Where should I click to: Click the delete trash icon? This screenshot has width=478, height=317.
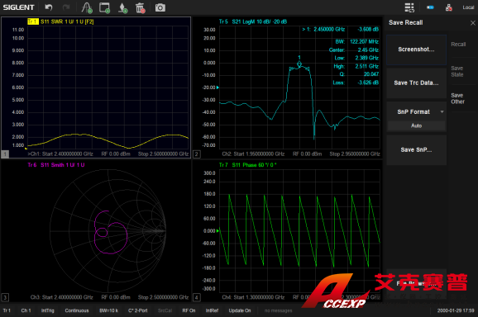141,8
